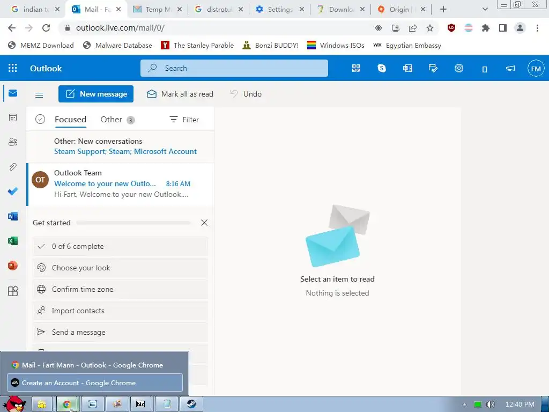Open Malware Database bookmark
The height and width of the screenshot is (412, 549).
point(117,45)
